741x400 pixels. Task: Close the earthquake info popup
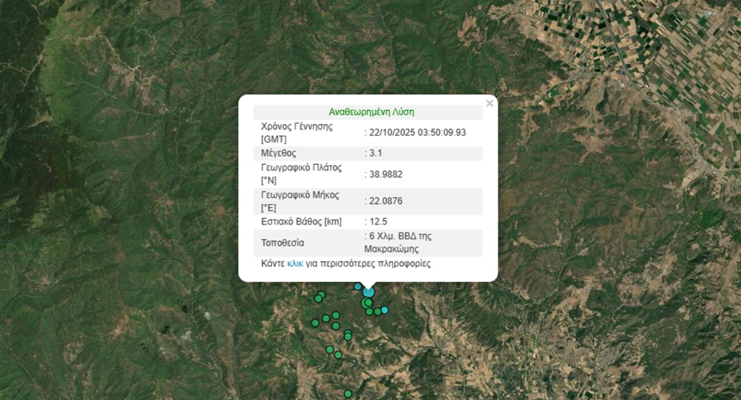click(489, 103)
